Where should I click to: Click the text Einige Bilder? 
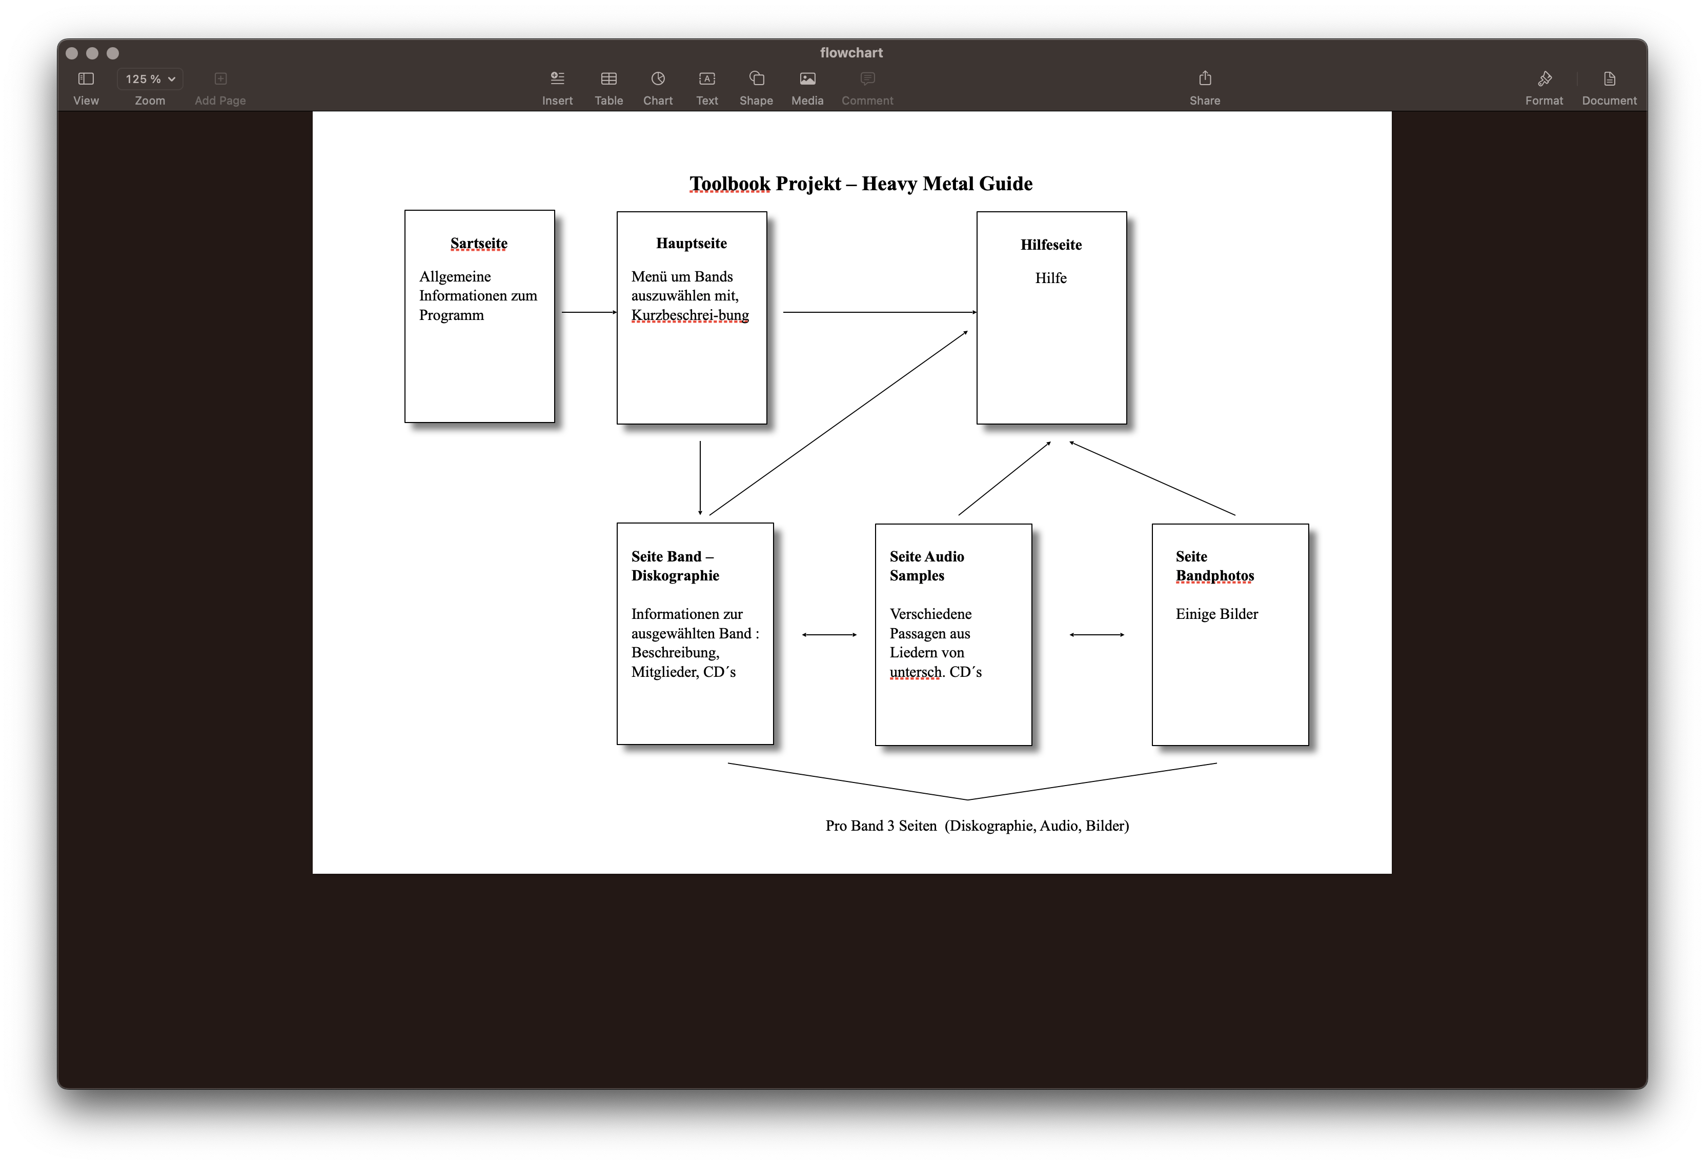point(1216,613)
